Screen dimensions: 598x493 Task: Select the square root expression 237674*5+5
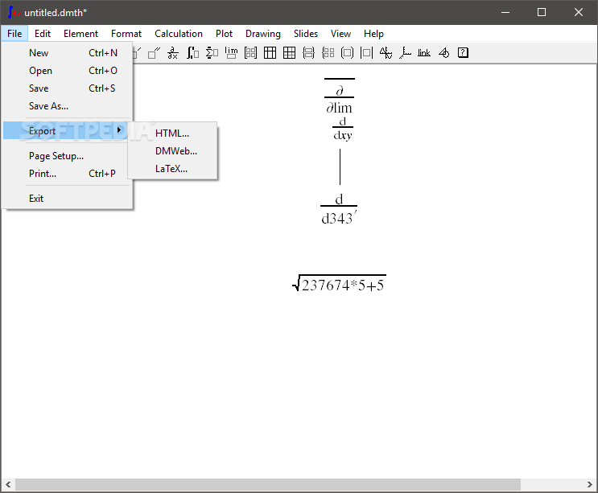(339, 283)
